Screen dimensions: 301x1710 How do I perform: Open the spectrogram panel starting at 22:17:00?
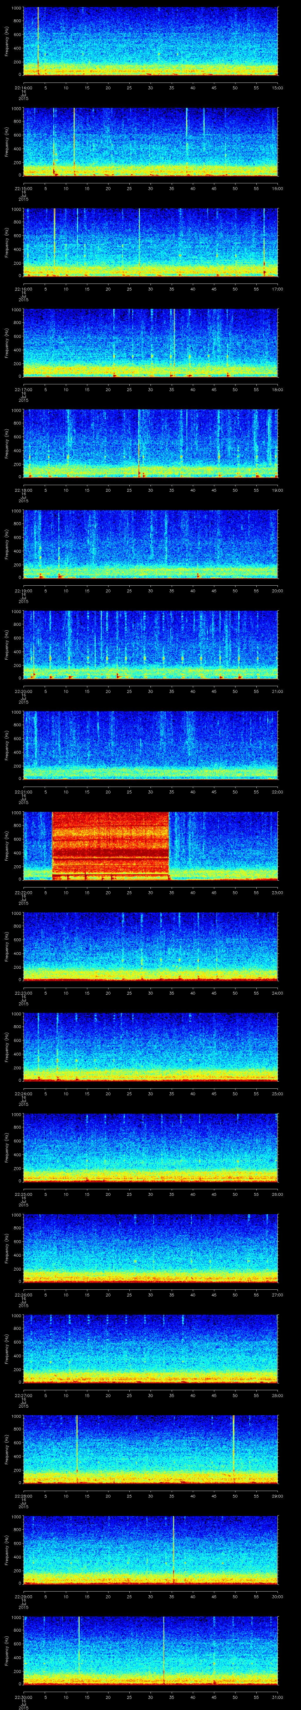tap(151, 343)
